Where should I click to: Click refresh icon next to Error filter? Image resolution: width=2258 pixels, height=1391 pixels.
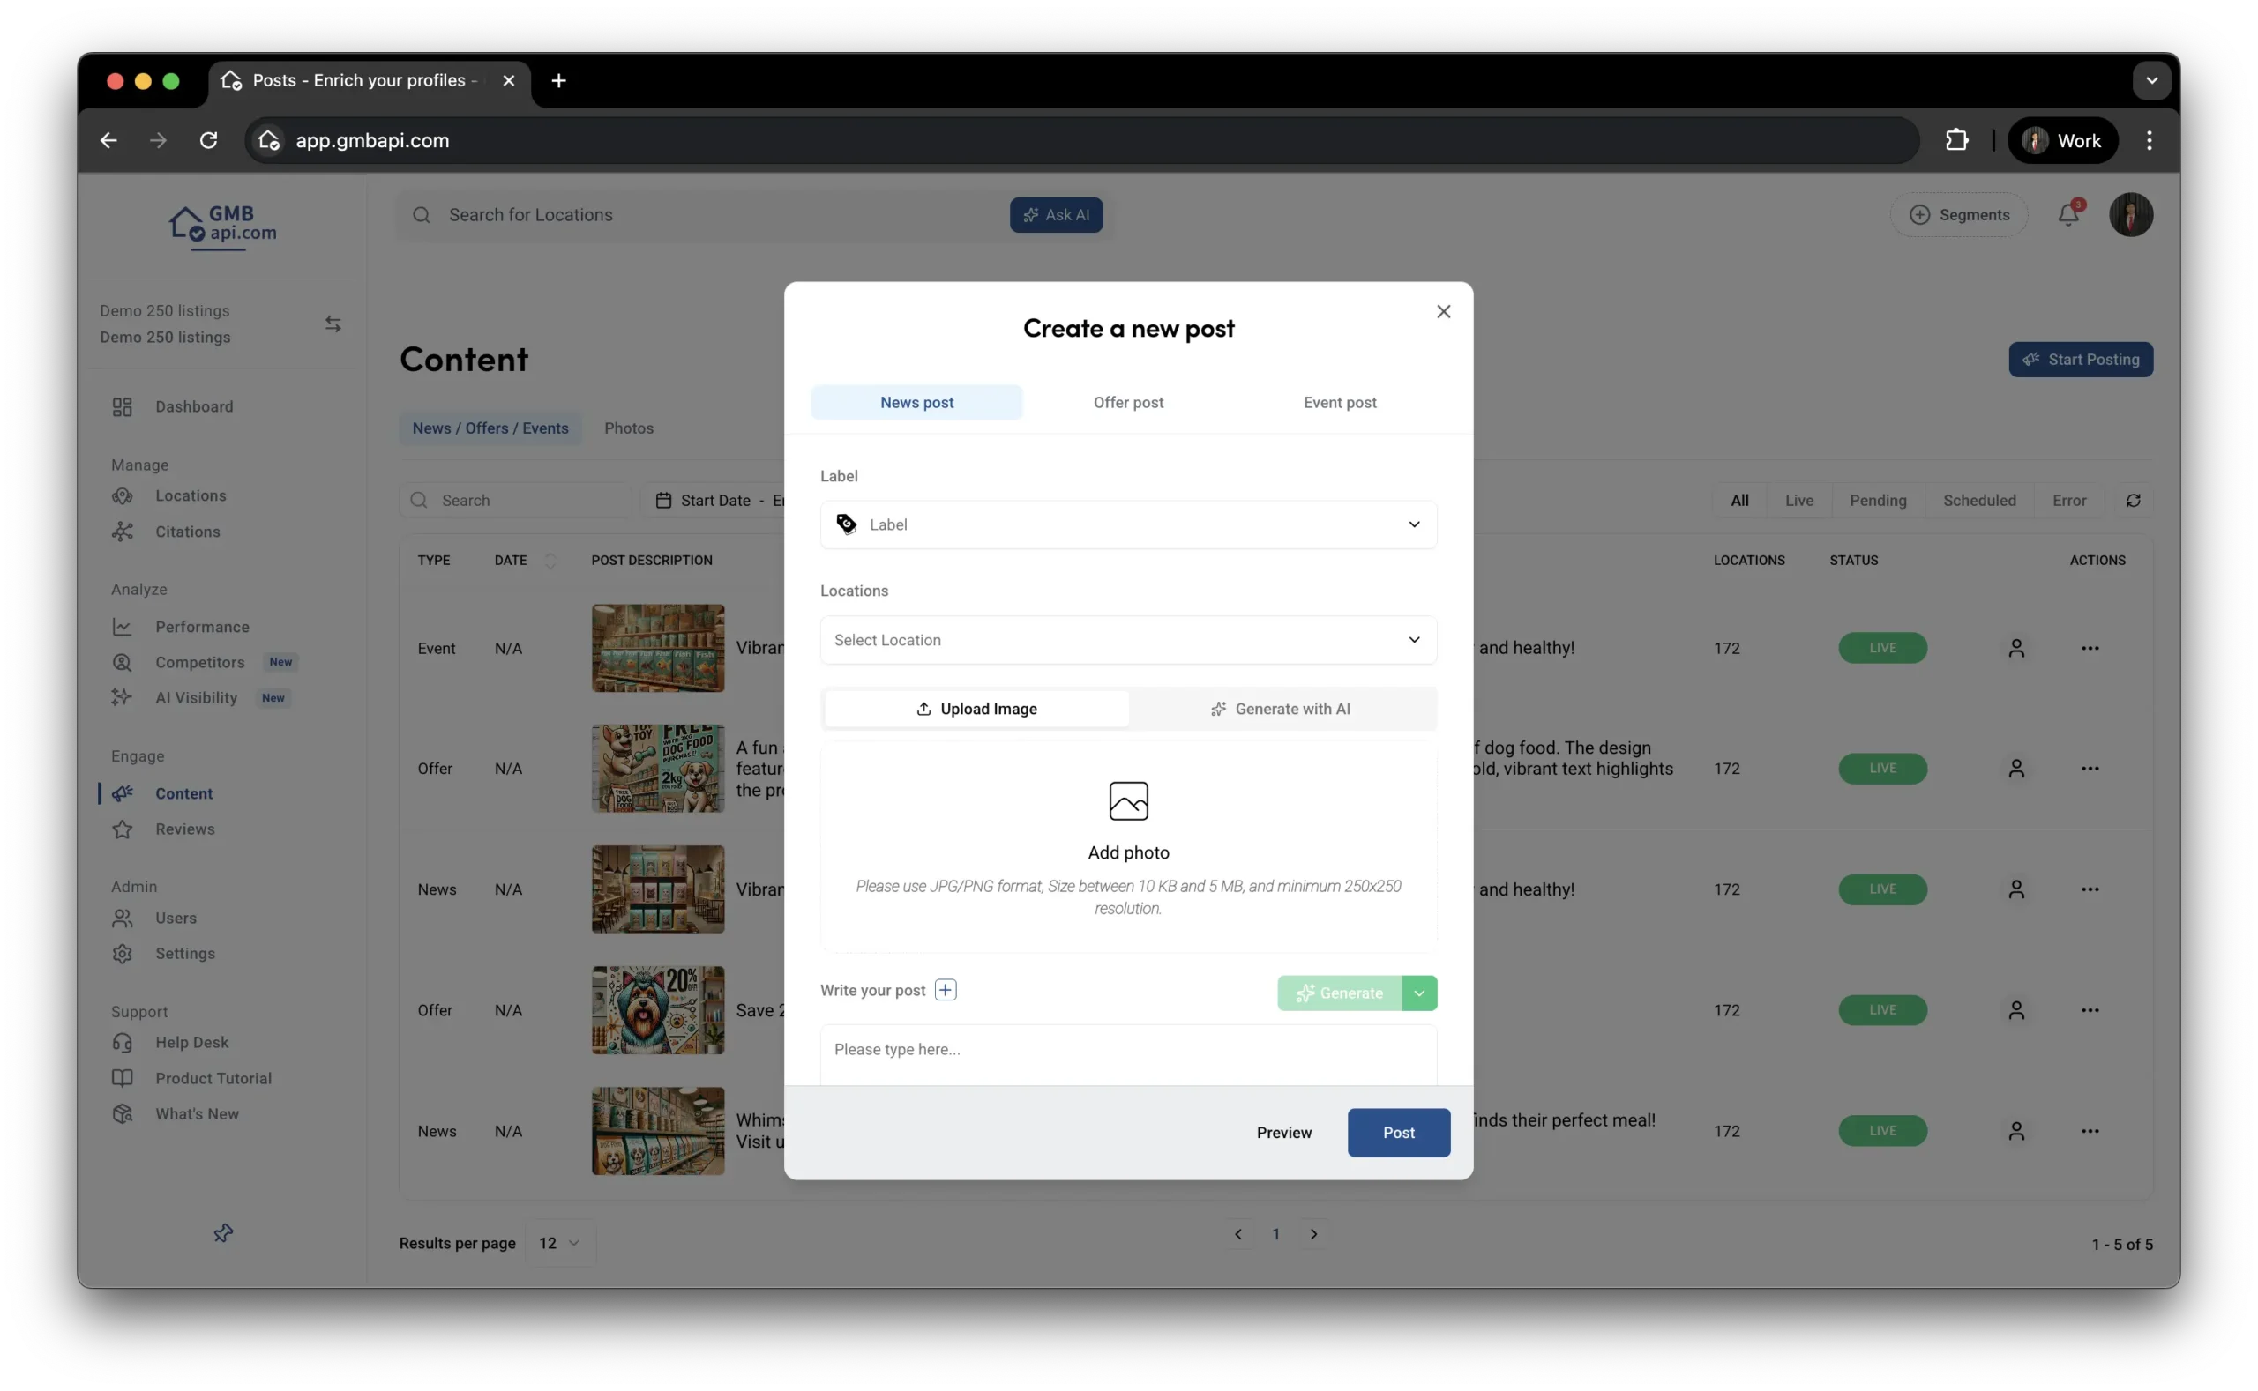click(x=2133, y=501)
